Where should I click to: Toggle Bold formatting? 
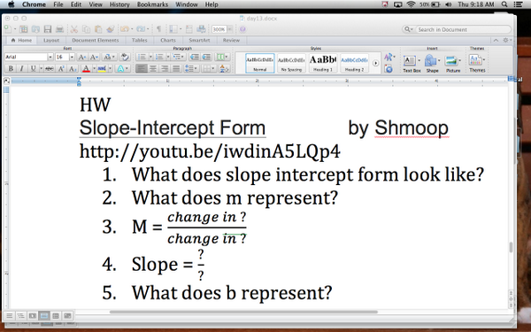click(11, 69)
